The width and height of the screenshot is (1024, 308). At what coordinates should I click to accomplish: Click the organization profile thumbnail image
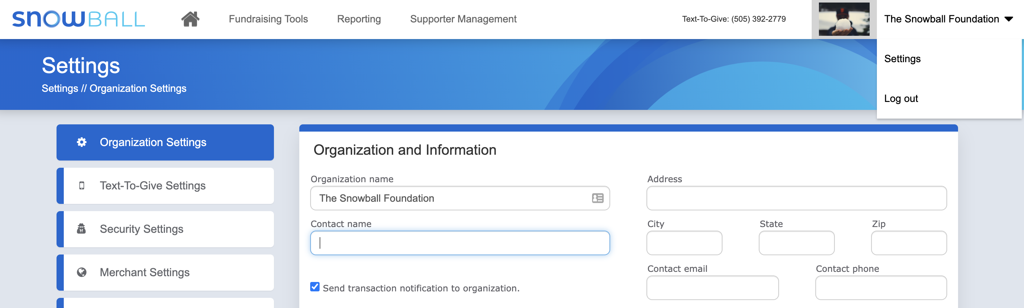coord(844,19)
